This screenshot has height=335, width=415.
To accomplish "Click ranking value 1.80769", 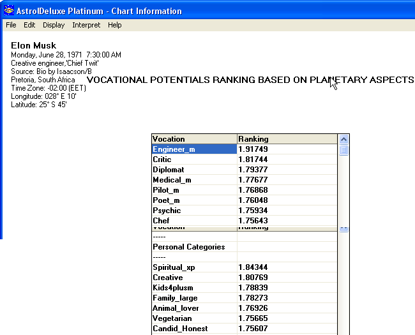I will (x=253, y=278).
